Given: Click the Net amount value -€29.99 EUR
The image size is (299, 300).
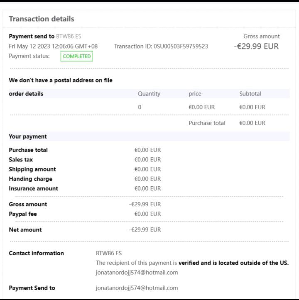Looking at the screenshot, I should 145,230.
